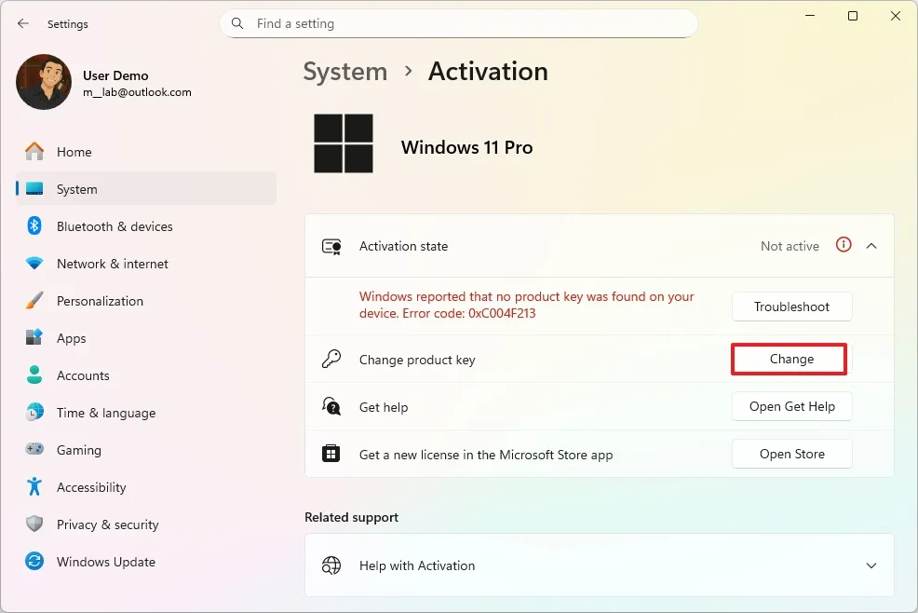
Task: Go to Accounts settings
Action: [83, 375]
